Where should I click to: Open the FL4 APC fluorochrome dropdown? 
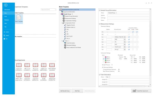pos(125,44)
